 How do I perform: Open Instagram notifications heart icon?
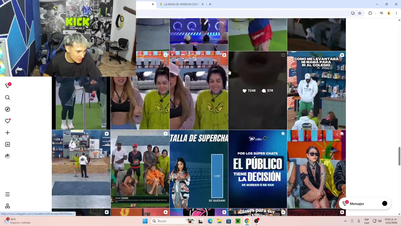pos(8,121)
